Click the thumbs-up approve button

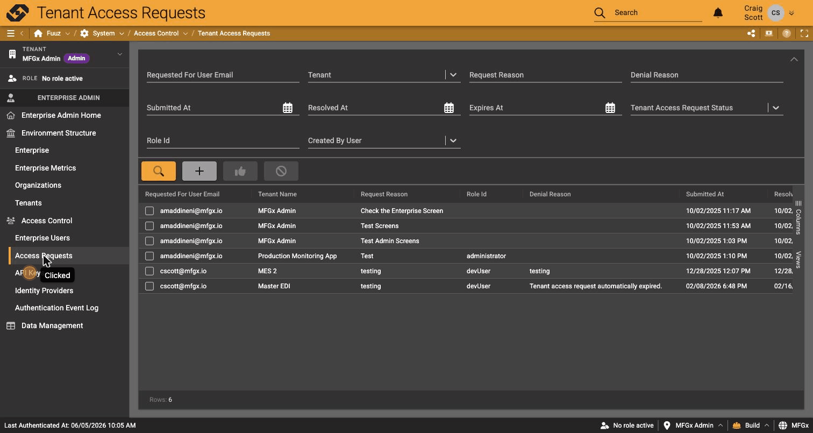coord(240,171)
